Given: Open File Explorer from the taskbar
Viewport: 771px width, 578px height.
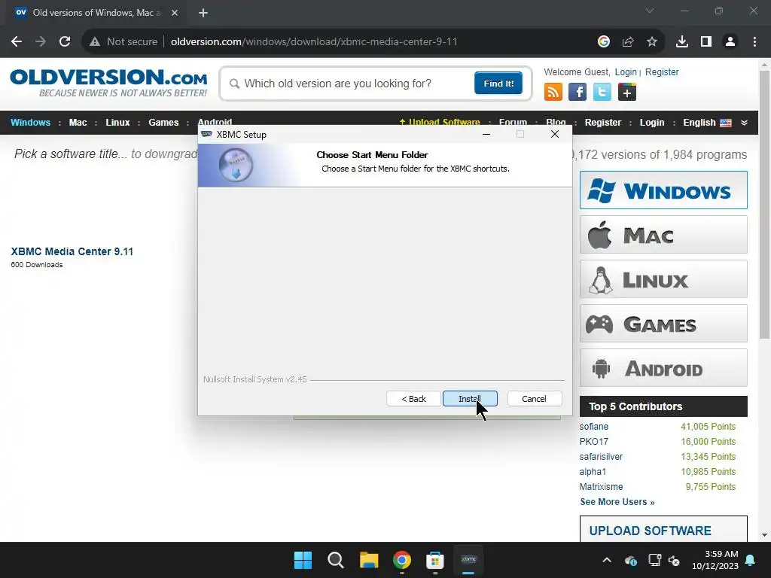Looking at the screenshot, I should point(369,560).
